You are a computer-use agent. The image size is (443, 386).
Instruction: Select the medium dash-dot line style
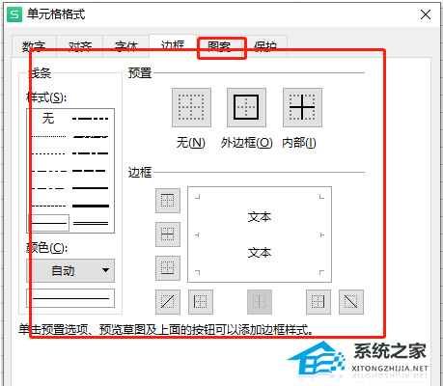tap(91, 153)
